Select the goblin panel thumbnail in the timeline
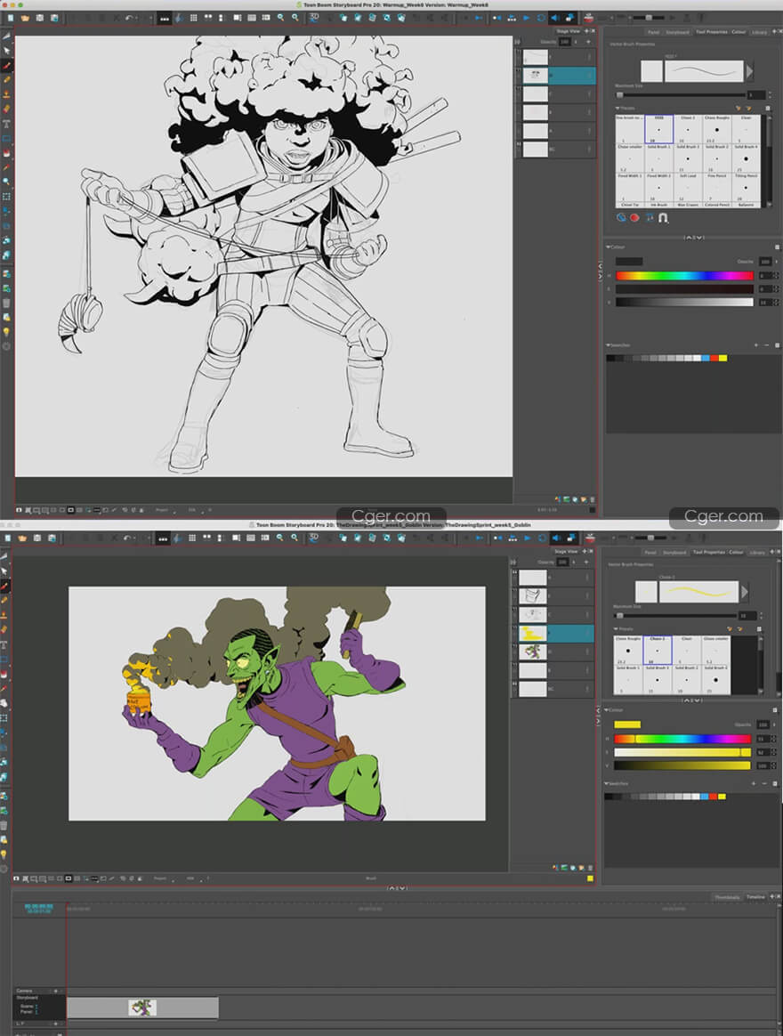783x1036 pixels. pos(142,1008)
